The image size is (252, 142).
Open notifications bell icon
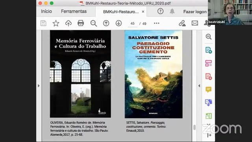pos(172,11)
